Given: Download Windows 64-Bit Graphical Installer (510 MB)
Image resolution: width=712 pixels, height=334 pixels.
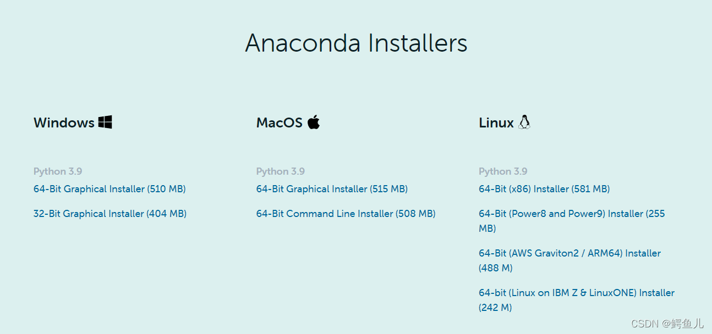Looking at the screenshot, I should pos(109,189).
